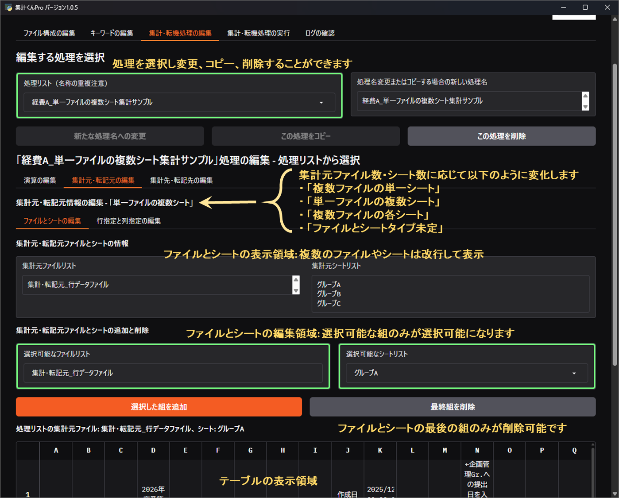Click column header Q in the table
The width and height of the screenshot is (619, 498).
[x=574, y=451]
